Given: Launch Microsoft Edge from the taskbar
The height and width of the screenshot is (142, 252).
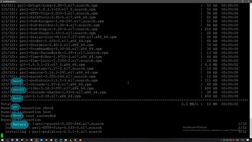Looking at the screenshot, I should click(x=61, y=140).
